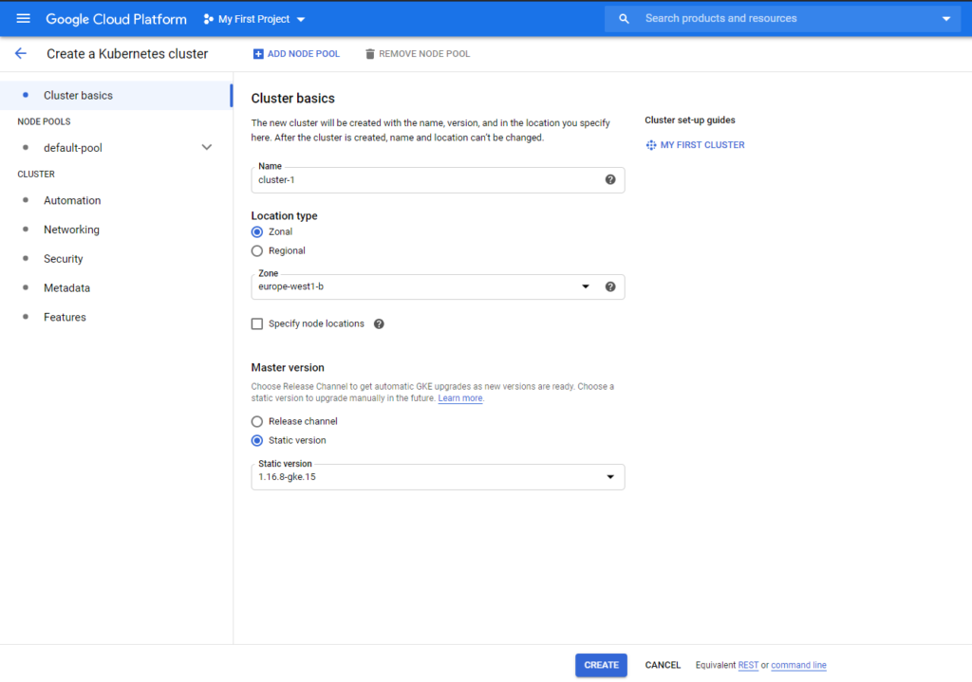Viewport: 972px width, 682px height.
Task: Open the Learn more link
Action: click(460, 398)
